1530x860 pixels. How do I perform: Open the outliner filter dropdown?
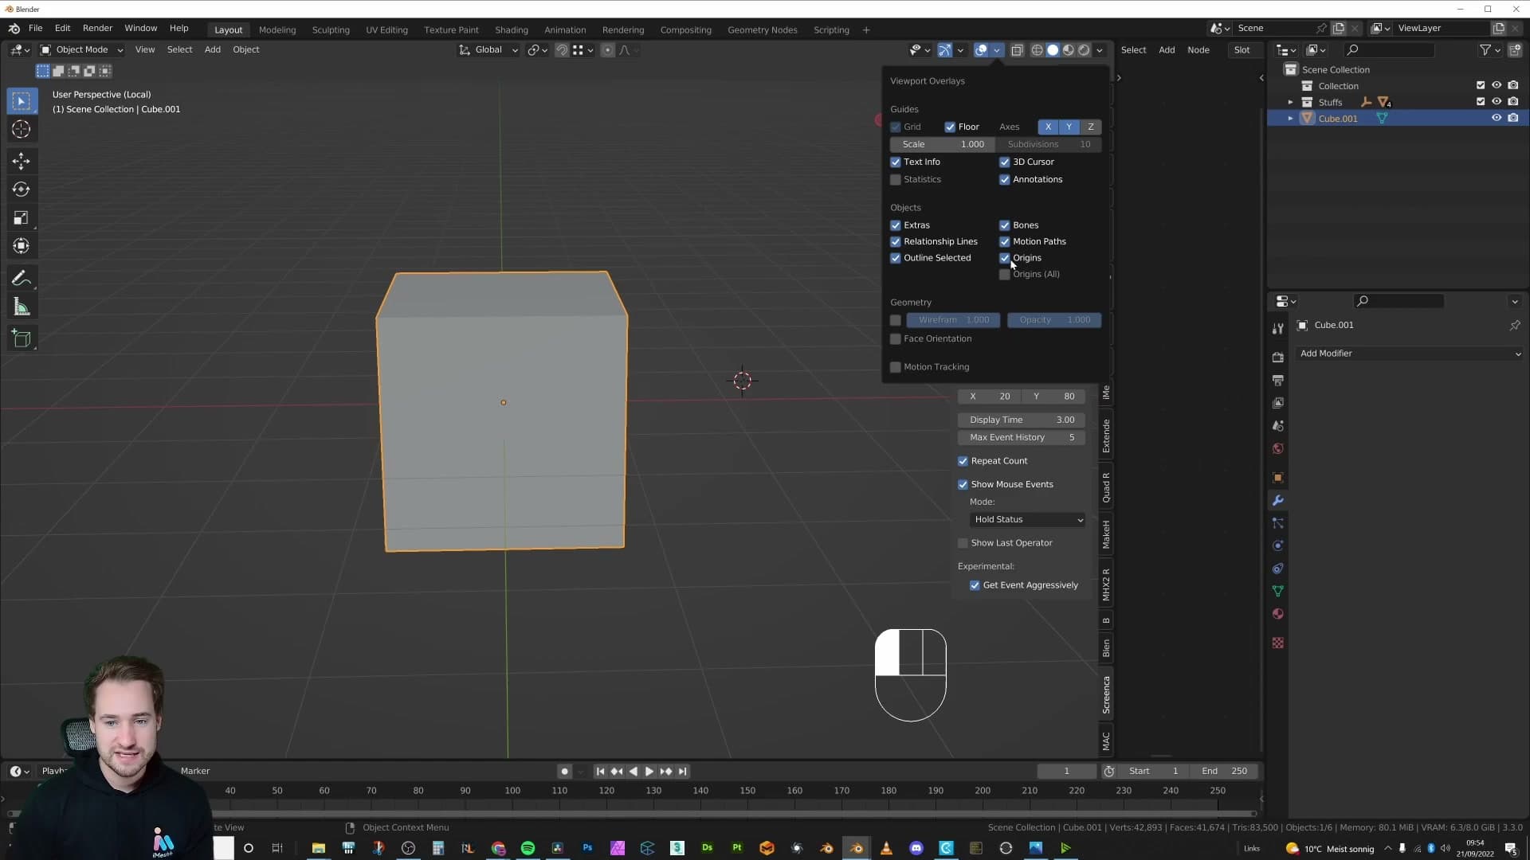click(1489, 50)
